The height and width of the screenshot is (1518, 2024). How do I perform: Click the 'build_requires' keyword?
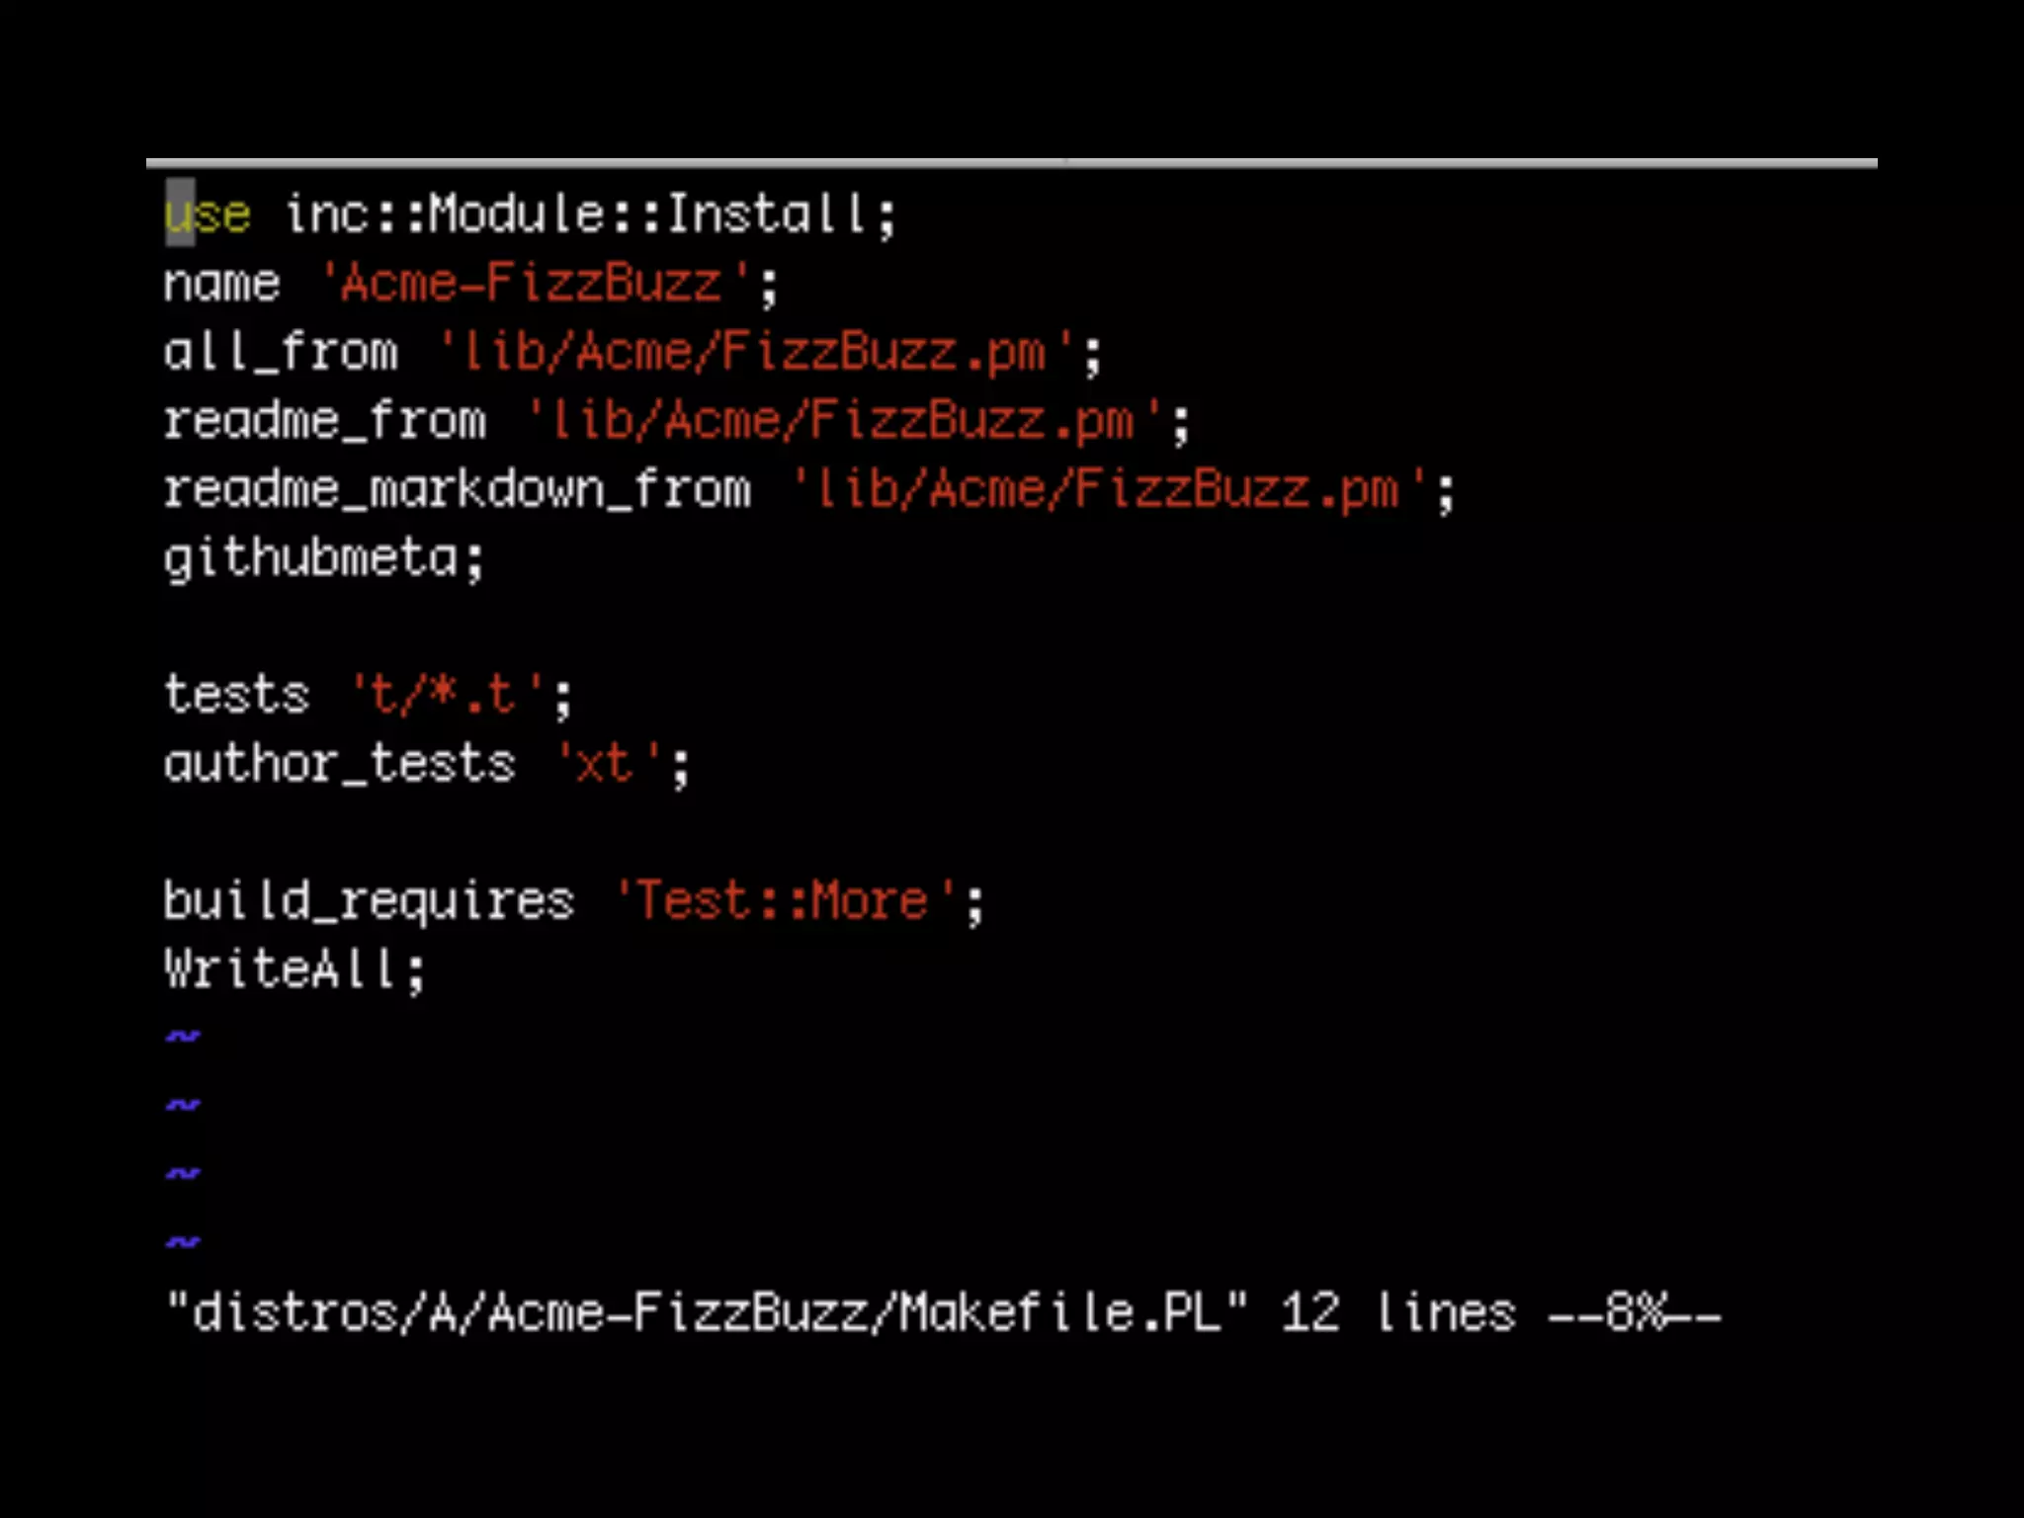click(x=369, y=902)
